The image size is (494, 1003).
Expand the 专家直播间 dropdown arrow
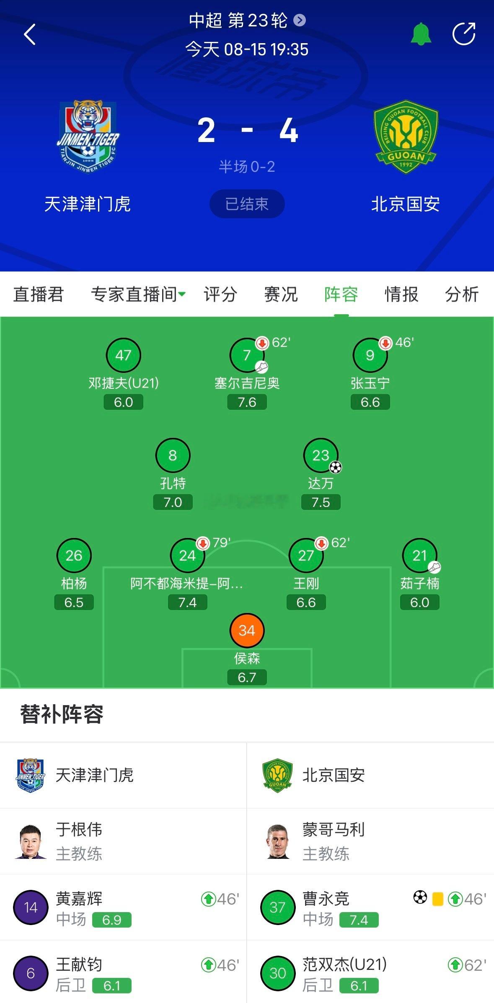coord(182,294)
